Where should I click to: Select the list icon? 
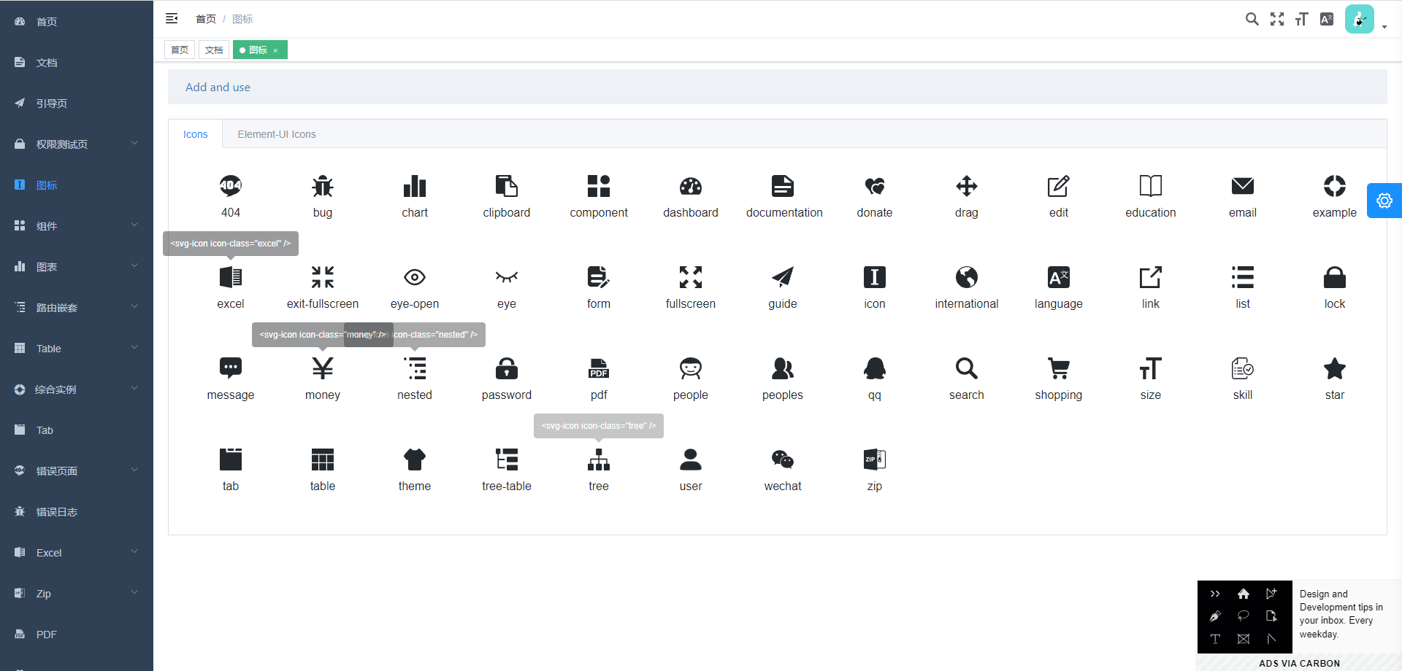click(x=1243, y=277)
